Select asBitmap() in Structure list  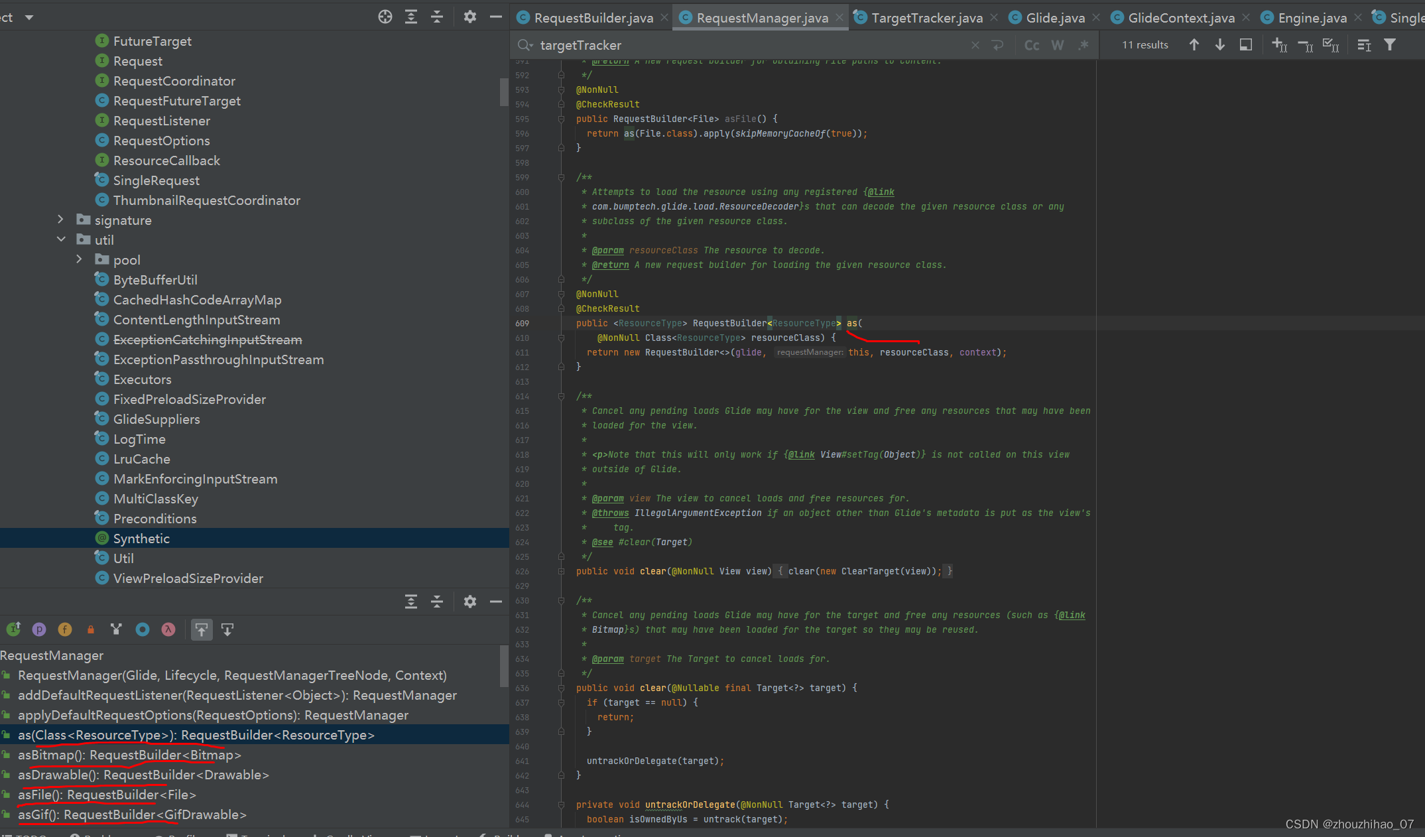[x=129, y=755]
